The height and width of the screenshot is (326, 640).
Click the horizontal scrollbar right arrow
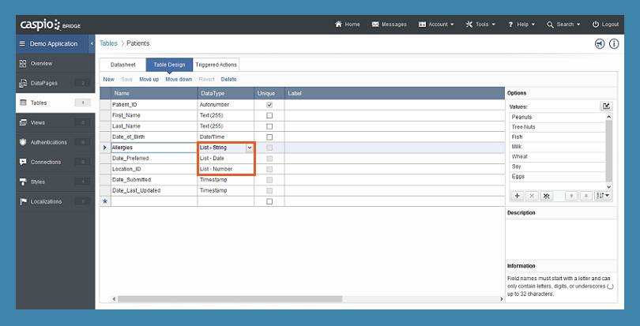tap(502, 299)
